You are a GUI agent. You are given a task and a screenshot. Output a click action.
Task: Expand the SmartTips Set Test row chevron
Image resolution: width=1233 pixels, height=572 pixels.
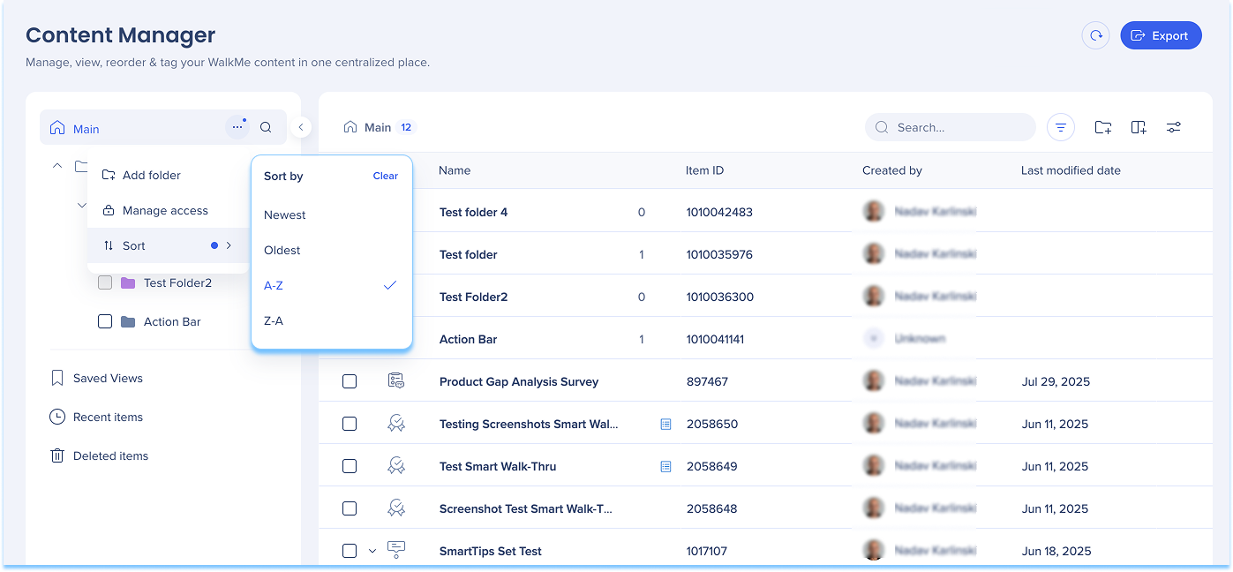point(372,551)
